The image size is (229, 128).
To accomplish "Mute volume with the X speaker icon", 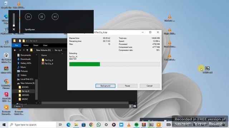I will point(14,29).
